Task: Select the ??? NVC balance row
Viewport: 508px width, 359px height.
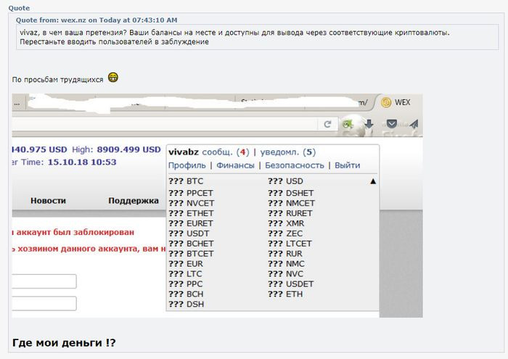Action: [285, 274]
